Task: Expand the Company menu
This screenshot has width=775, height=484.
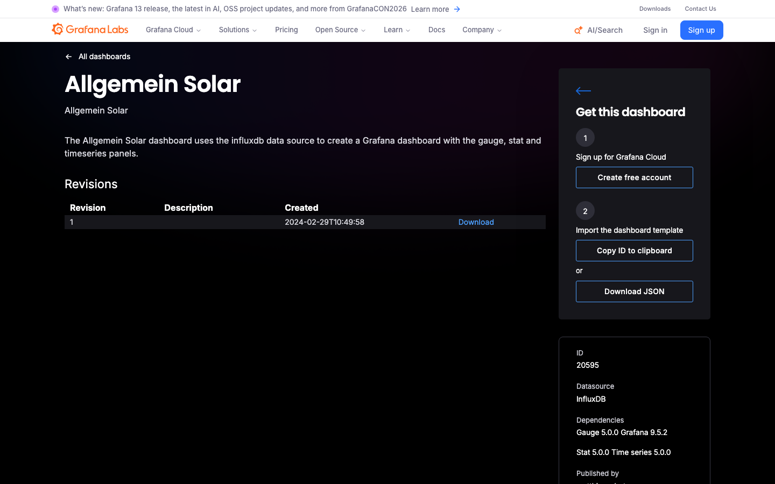Action: coord(482,30)
